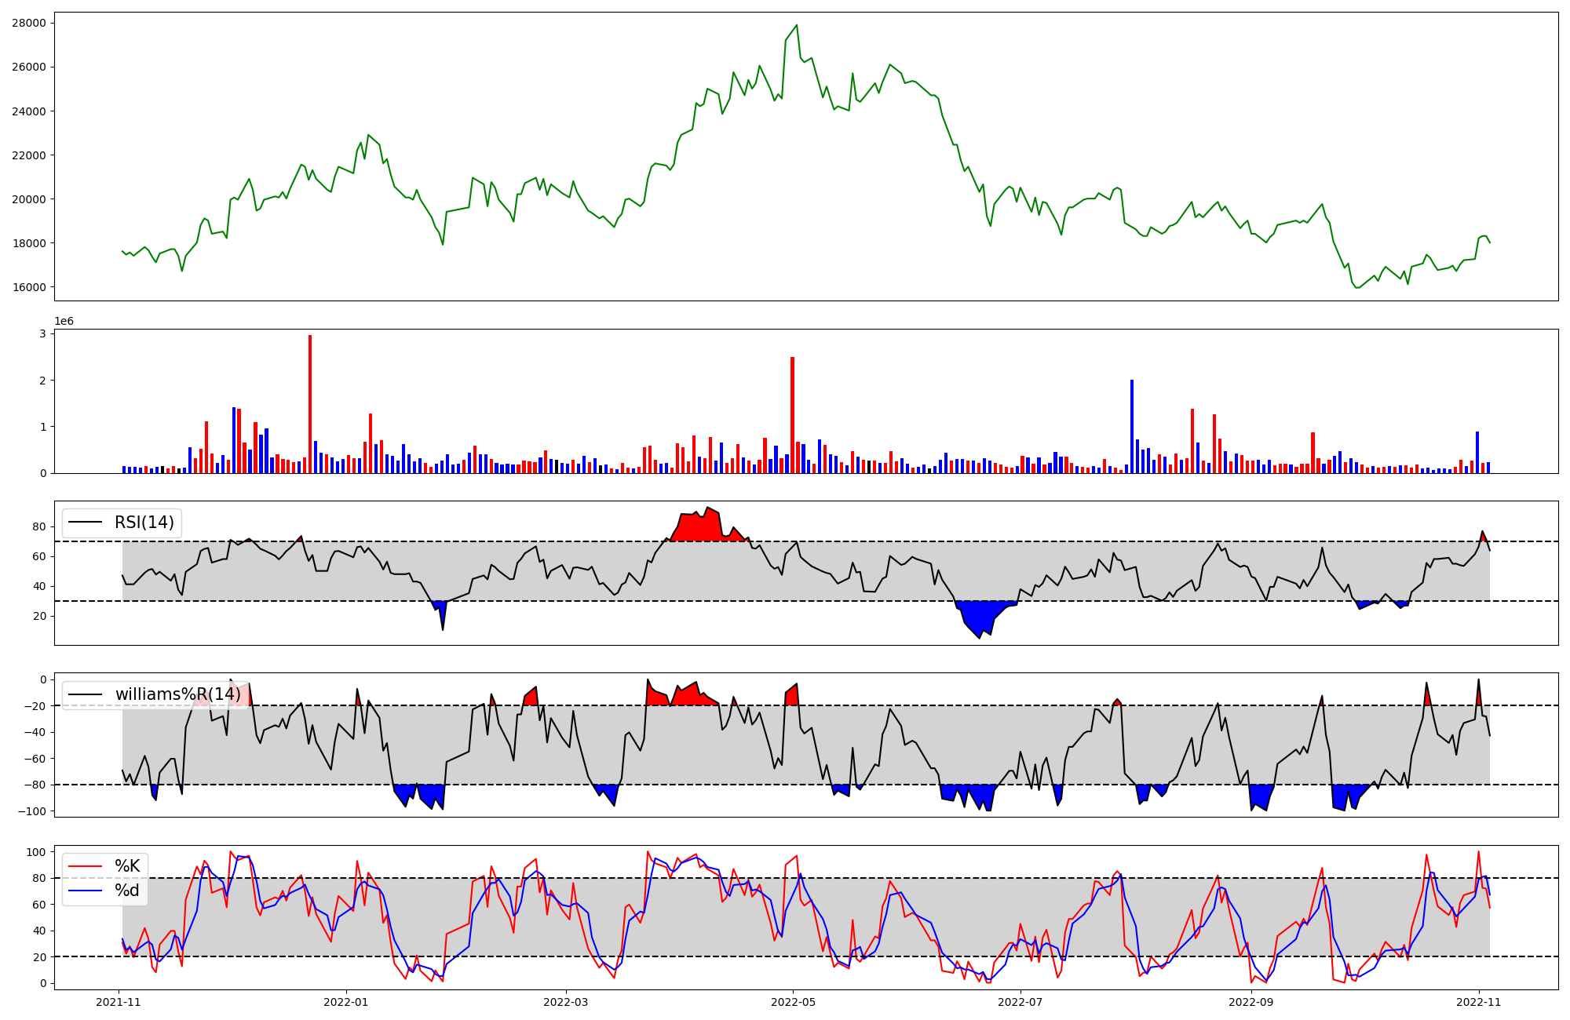Click the blue %d legend line
This screenshot has width=1570, height=1020.
tap(86, 891)
